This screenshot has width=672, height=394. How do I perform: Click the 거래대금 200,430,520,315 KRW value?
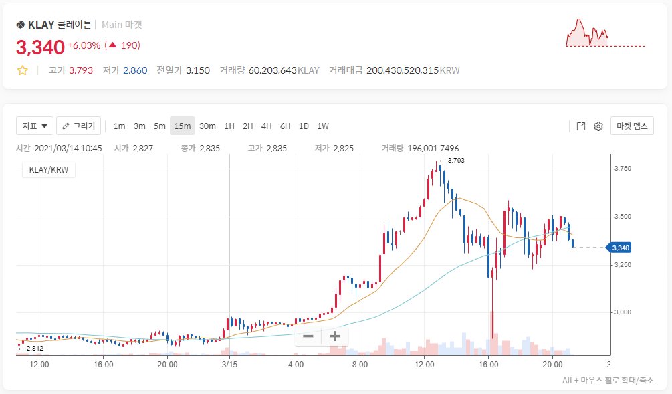pos(394,70)
